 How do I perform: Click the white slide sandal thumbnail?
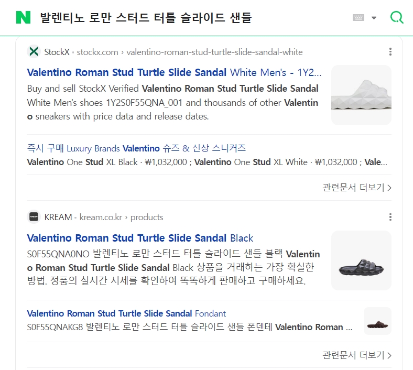(361, 95)
